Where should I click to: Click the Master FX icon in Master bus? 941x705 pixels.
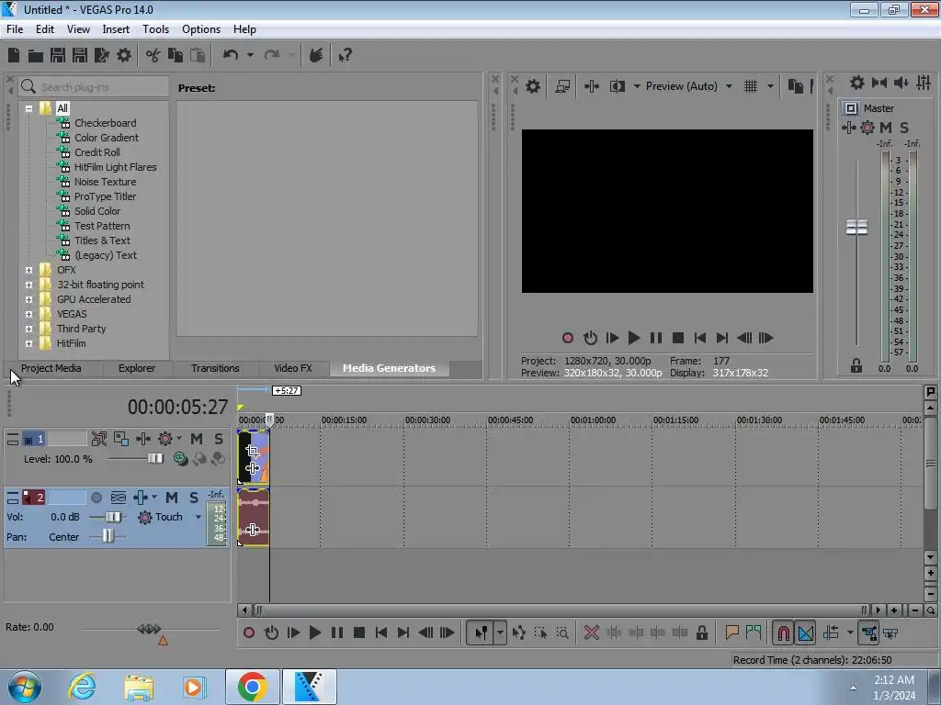pyautogui.click(x=848, y=127)
